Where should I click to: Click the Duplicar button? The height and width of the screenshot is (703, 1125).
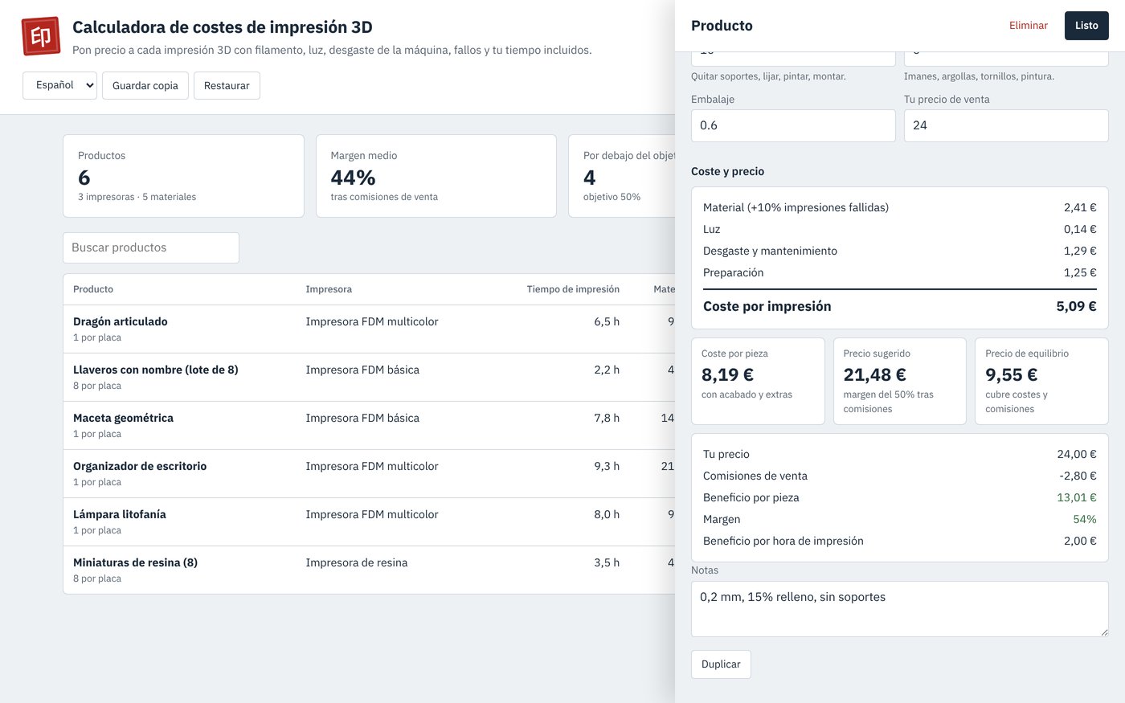[721, 664]
